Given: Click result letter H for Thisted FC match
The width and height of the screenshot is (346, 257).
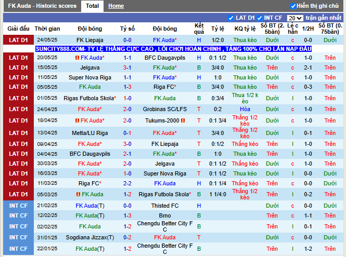Looking at the screenshot, I should (199, 206).
